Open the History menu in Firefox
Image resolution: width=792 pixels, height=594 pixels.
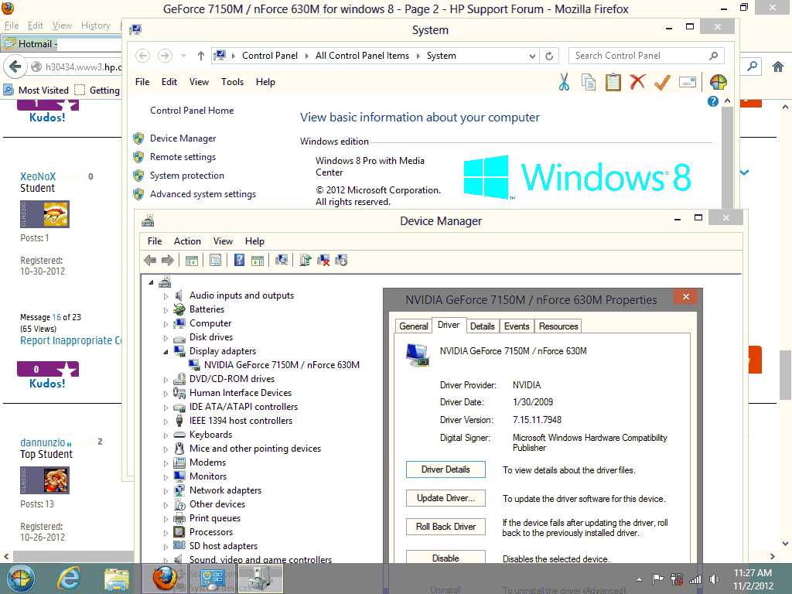pos(96,26)
